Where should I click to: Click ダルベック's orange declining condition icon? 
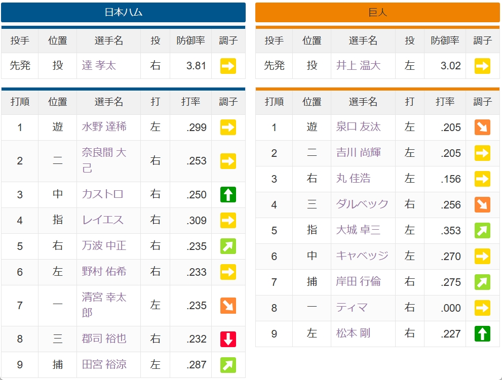(482, 205)
